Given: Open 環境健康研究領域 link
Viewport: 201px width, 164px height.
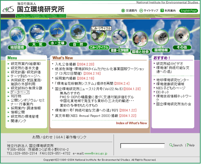Looking at the screenshot, I should coord(170,84).
